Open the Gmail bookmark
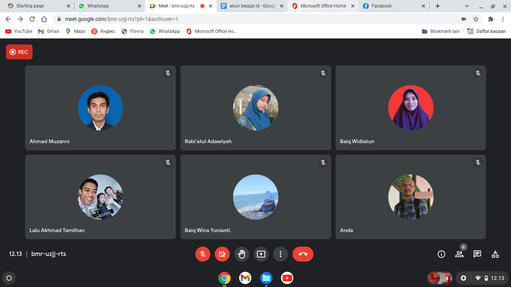This screenshot has width=511, height=287. point(49,31)
